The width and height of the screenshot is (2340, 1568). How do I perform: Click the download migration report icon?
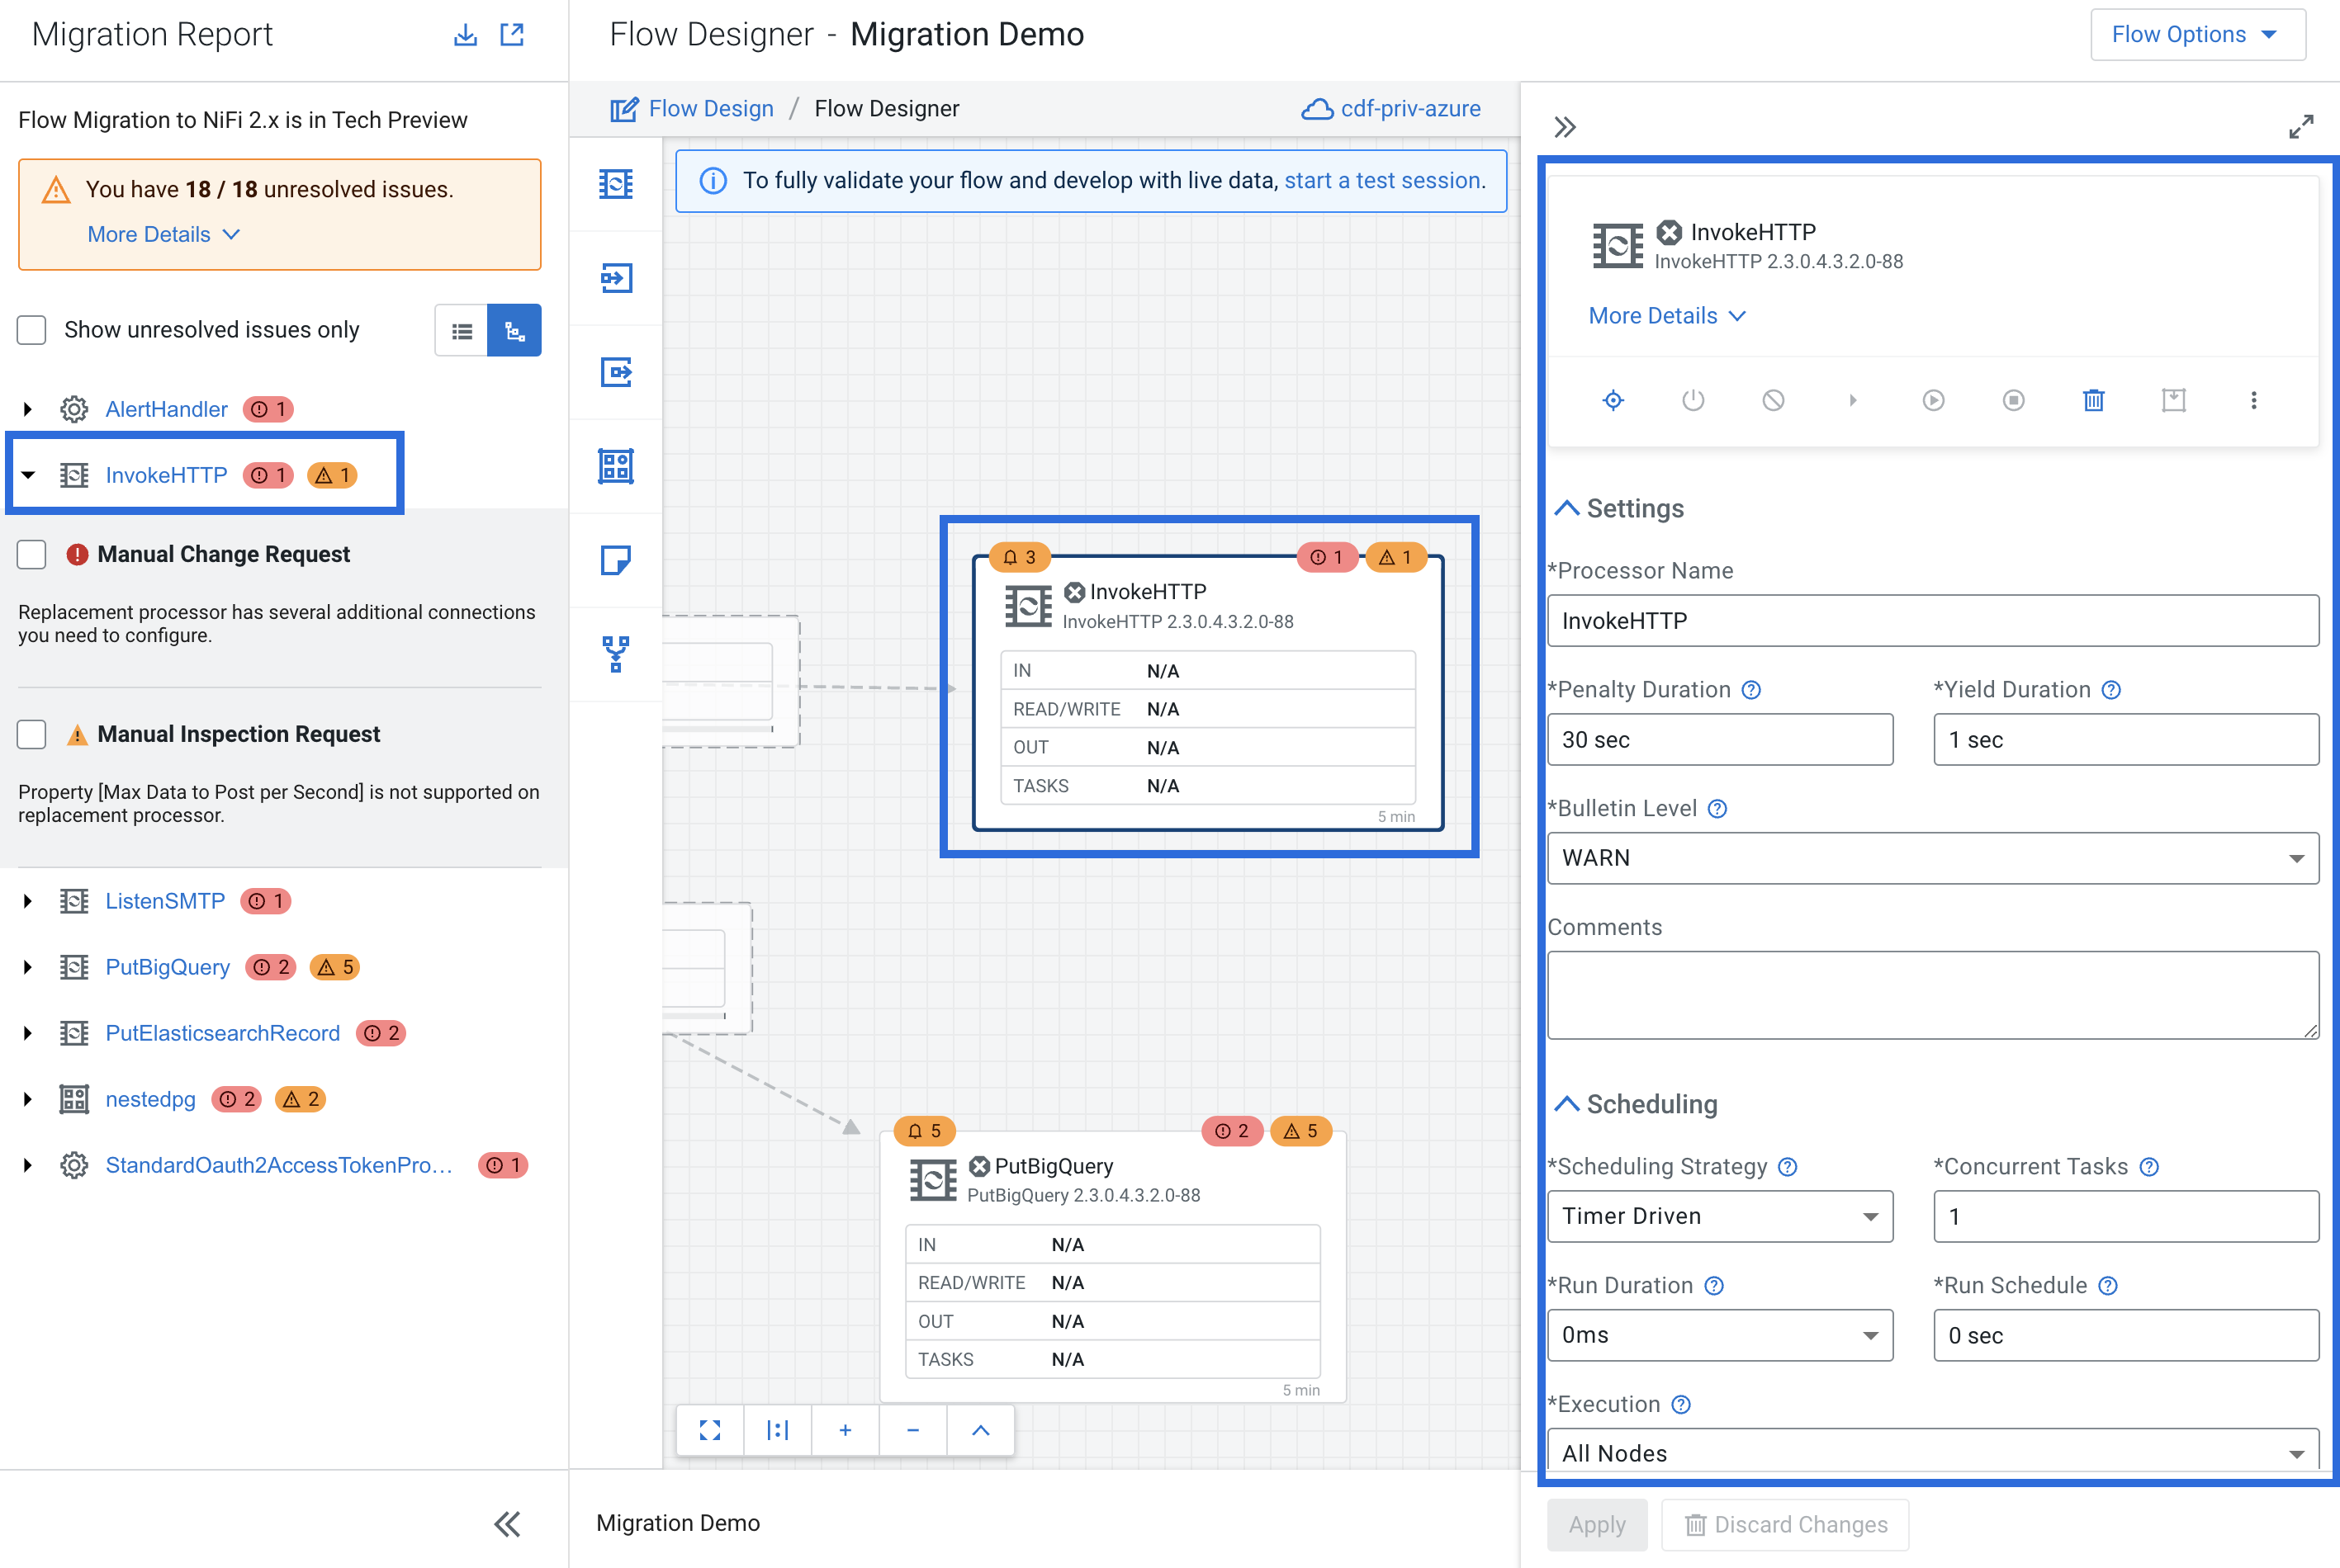[465, 35]
